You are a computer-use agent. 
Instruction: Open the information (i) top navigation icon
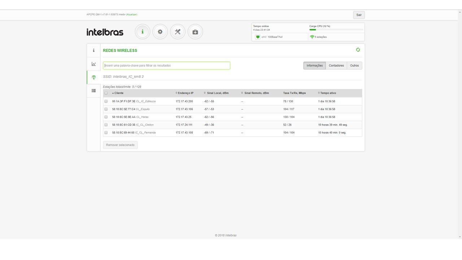point(143,32)
